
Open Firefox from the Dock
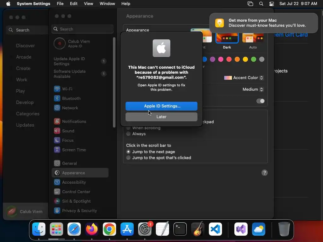click(x=92, y=229)
